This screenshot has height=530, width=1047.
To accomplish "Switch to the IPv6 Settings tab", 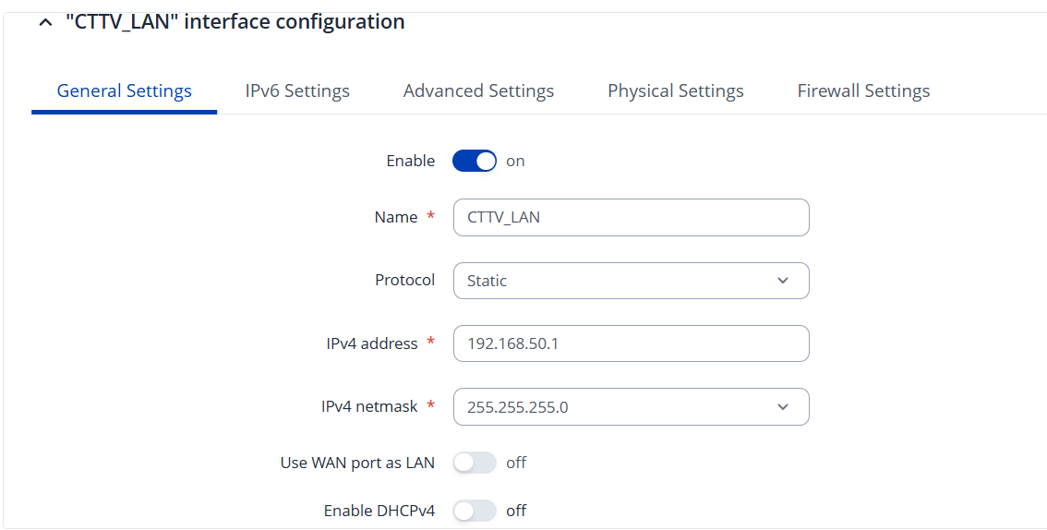I will coord(297,90).
